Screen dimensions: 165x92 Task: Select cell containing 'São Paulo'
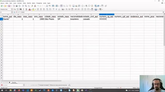[51, 19]
